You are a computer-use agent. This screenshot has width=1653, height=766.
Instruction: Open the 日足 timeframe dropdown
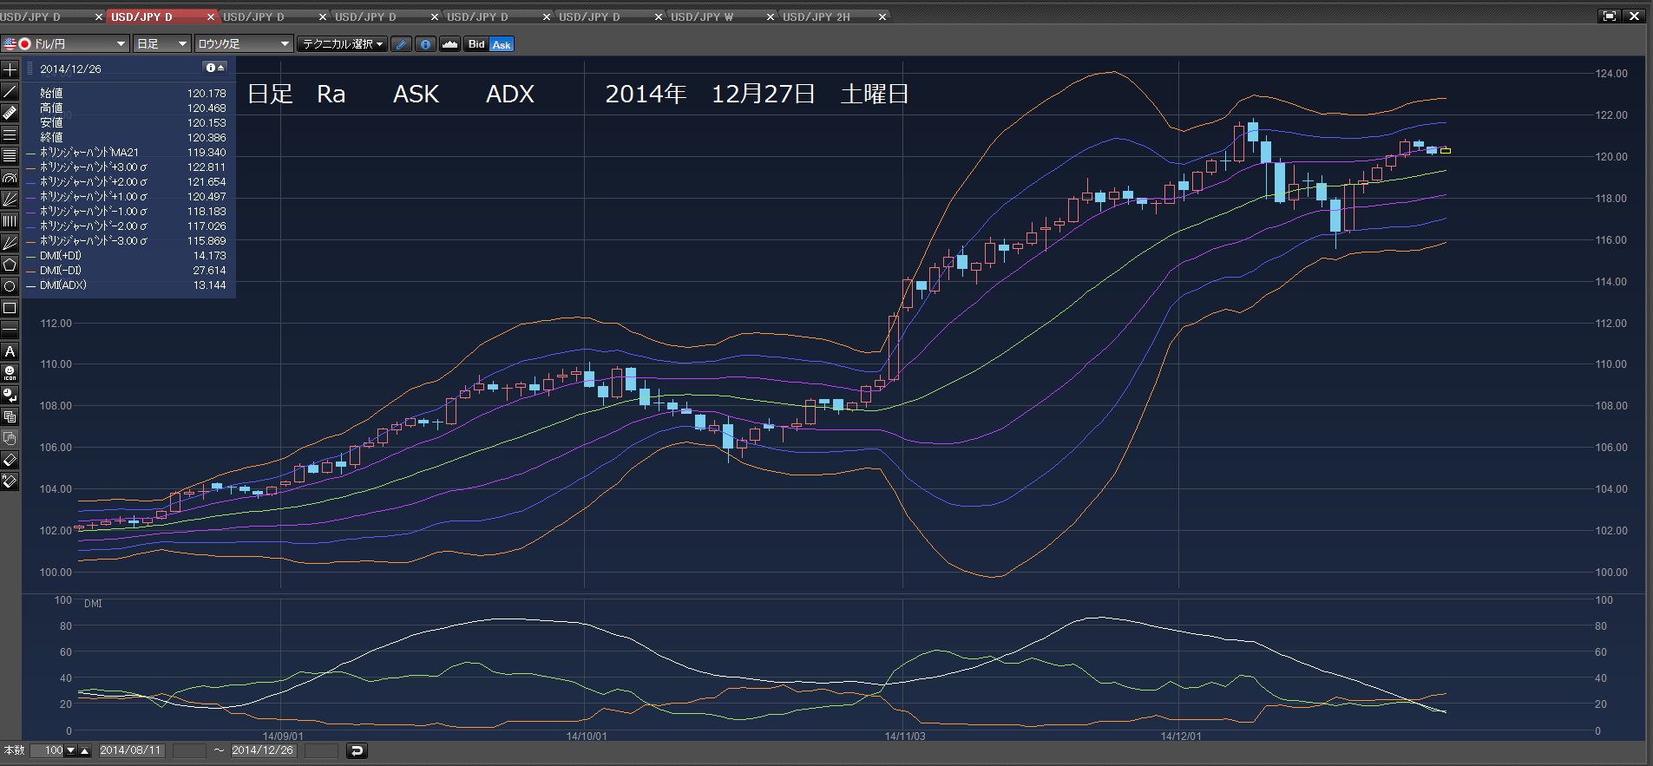(x=161, y=44)
